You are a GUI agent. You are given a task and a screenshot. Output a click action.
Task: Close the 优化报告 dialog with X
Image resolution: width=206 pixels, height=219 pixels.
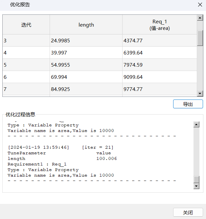(200, 5)
